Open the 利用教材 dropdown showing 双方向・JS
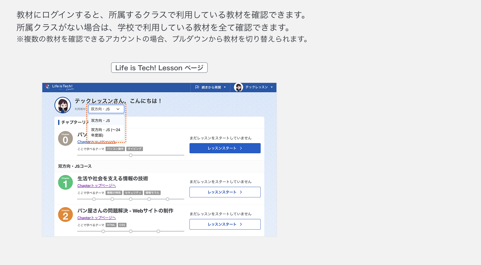This screenshot has width=481, height=265. pyautogui.click(x=106, y=109)
